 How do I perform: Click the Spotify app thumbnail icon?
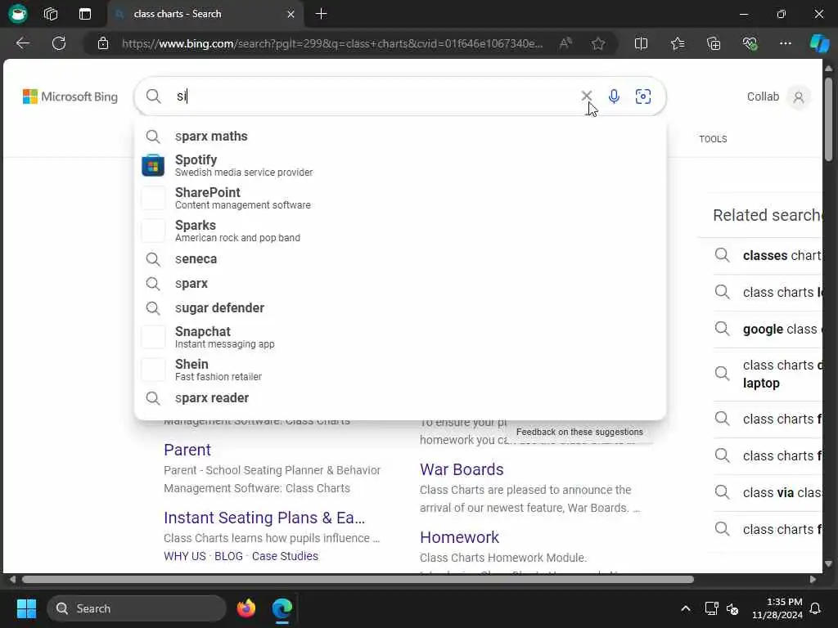tap(153, 165)
